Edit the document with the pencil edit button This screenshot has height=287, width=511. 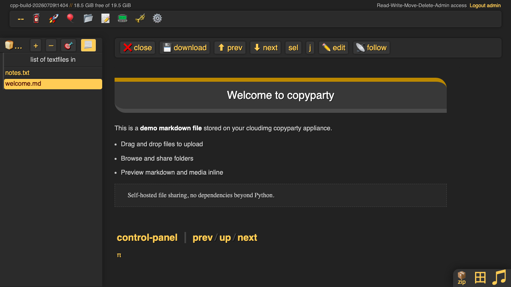point(334,48)
